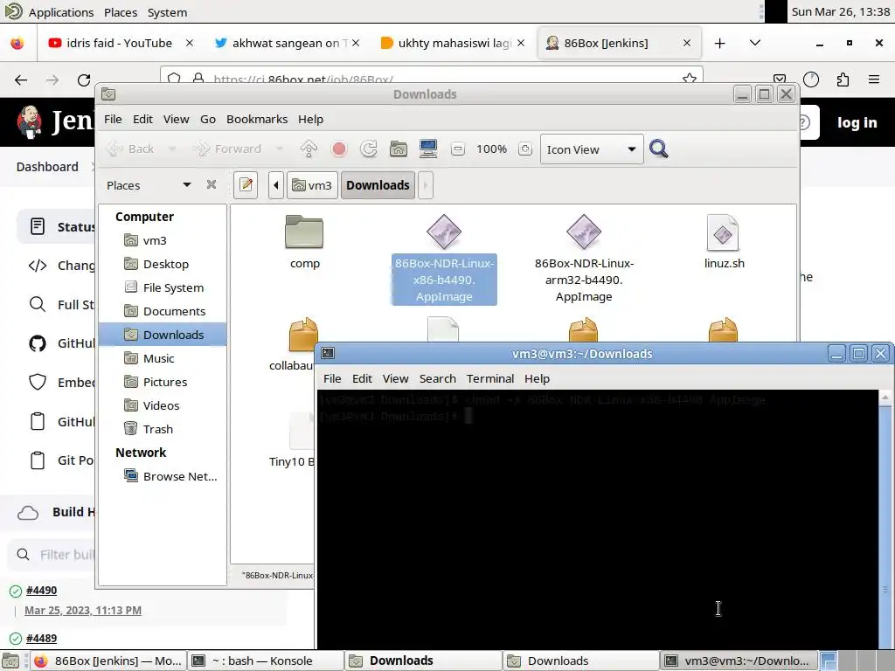
Task: Reload the Jenkins page in Firefox
Action: tap(84, 80)
